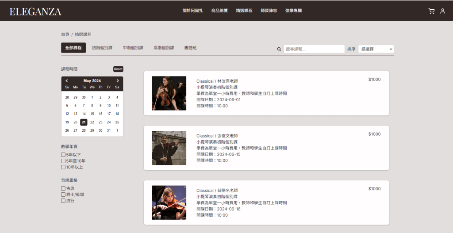Click May 2024 calendar month header
453x233 pixels.
[x=92, y=81]
